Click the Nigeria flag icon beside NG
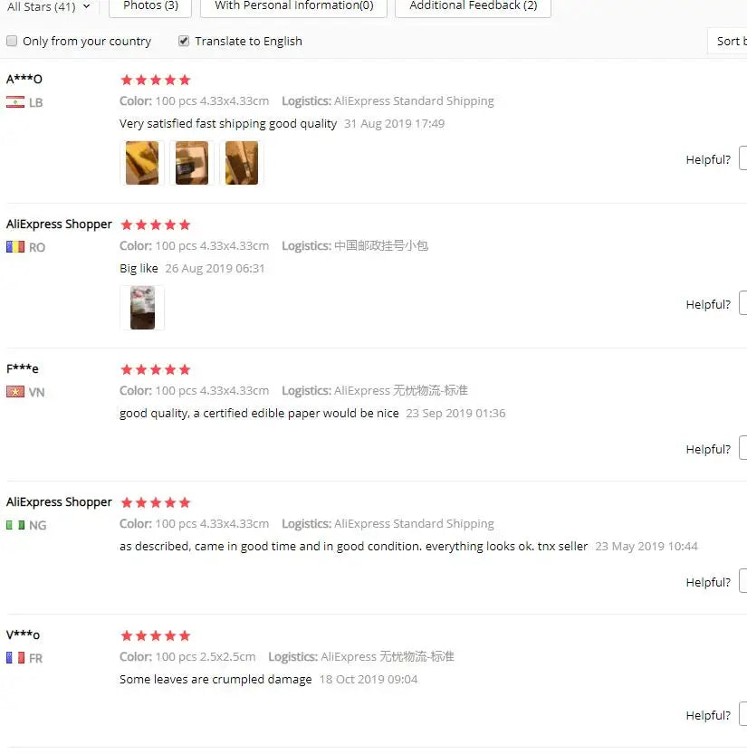Screen dimensions: 747x754 pos(14,525)
